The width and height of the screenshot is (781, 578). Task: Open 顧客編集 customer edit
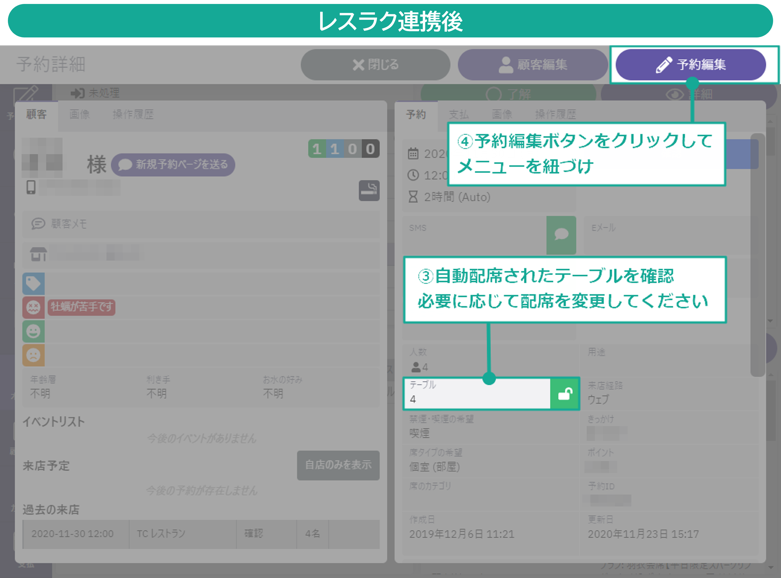click(x=533, y=65)
